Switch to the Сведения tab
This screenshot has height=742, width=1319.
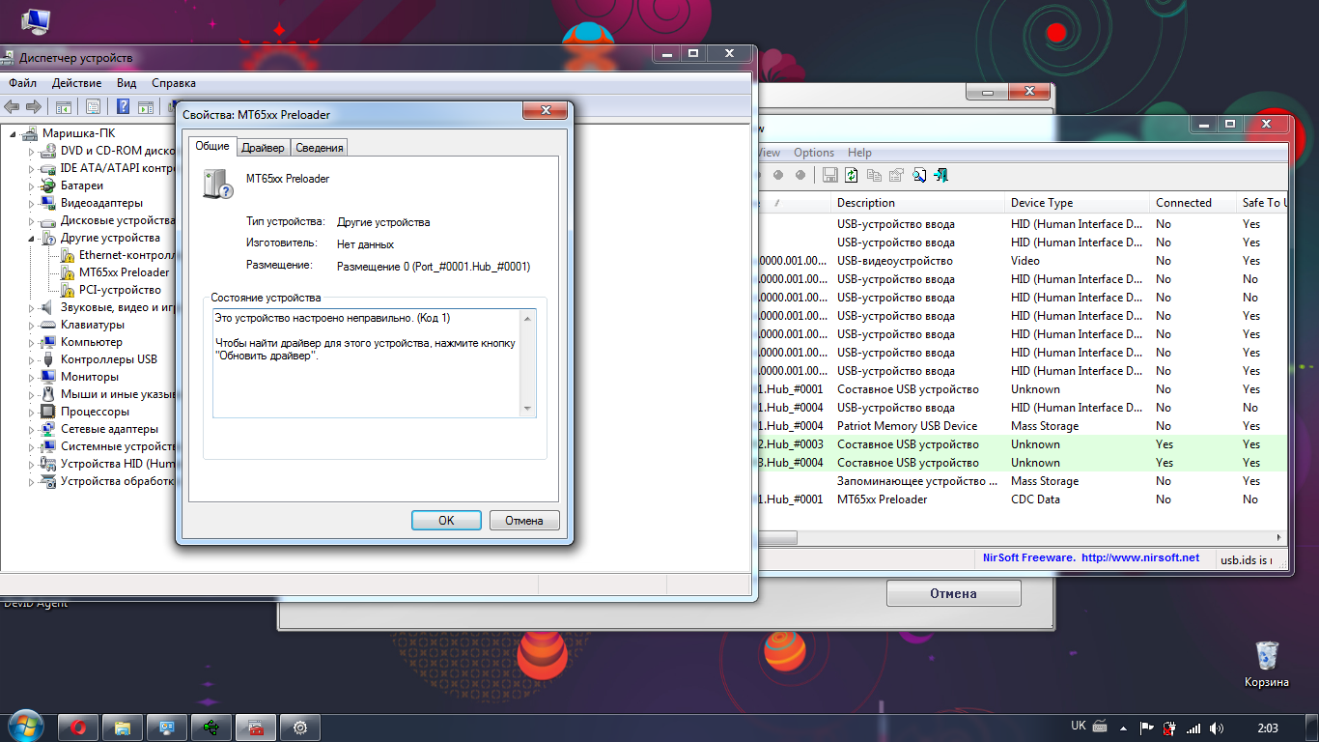[x=319, y=147]
